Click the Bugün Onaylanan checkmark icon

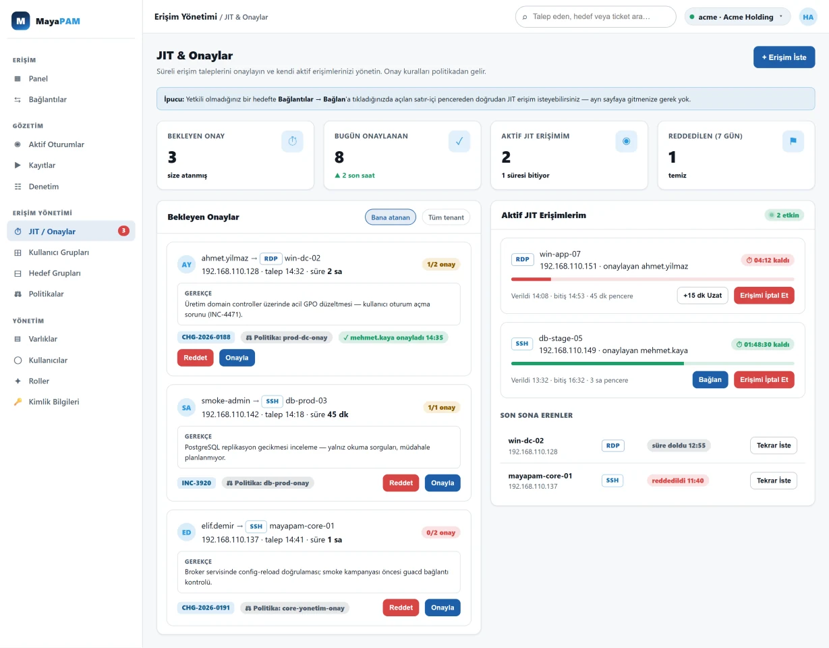coord(459,141)
